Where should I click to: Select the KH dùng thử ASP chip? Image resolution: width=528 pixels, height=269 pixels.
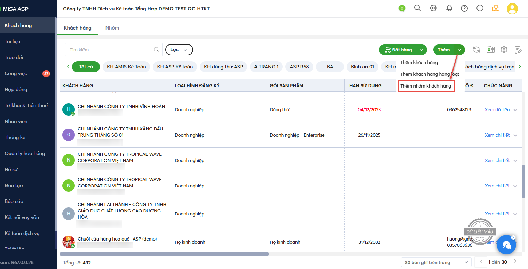223,67
